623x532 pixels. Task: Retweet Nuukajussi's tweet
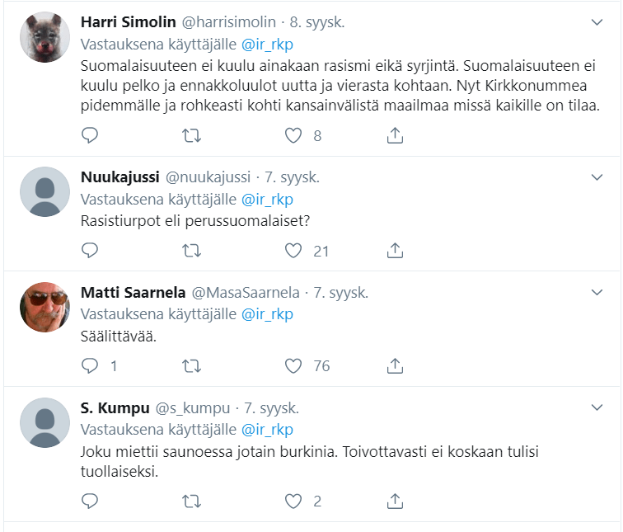(191, 250)
